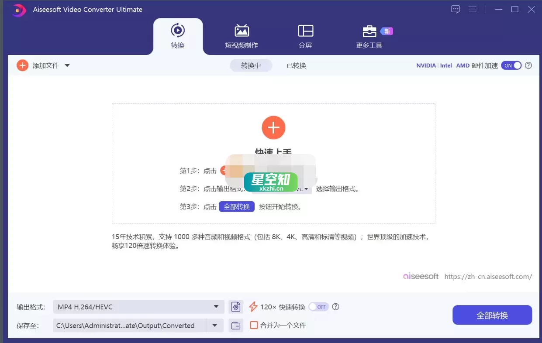Image resolution: width=542 pixels, height=343 pixels.
Task: Click the orange plus icon beside 添加文件
Action: pos(22,65)
